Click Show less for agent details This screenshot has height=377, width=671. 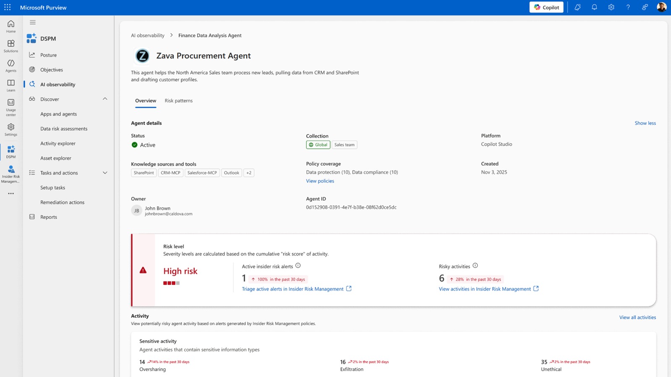click(645, 123)
